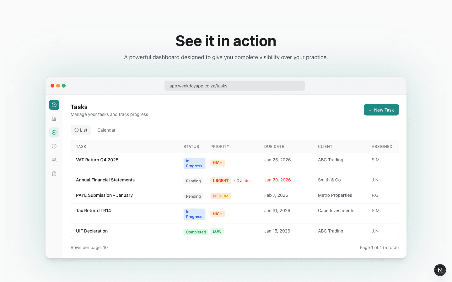Toggle the yellow window control dot
Viewport: 452px width, 282px height.
pos(58,86)
